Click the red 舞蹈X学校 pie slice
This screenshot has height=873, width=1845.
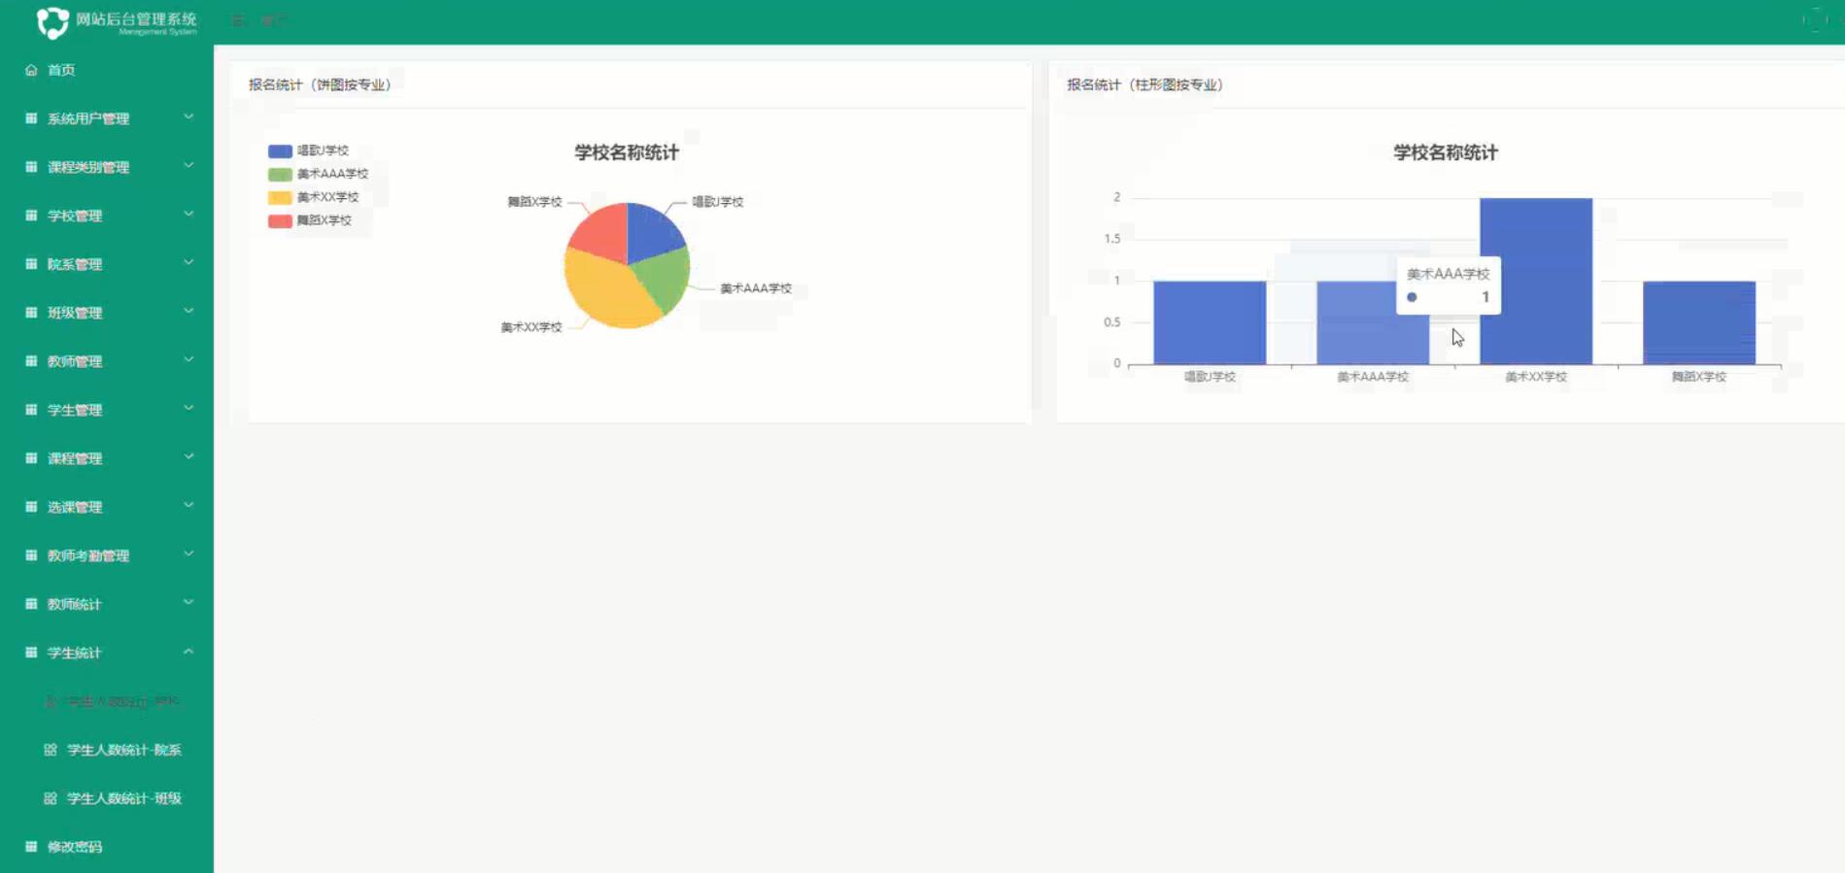click(604, 235)
